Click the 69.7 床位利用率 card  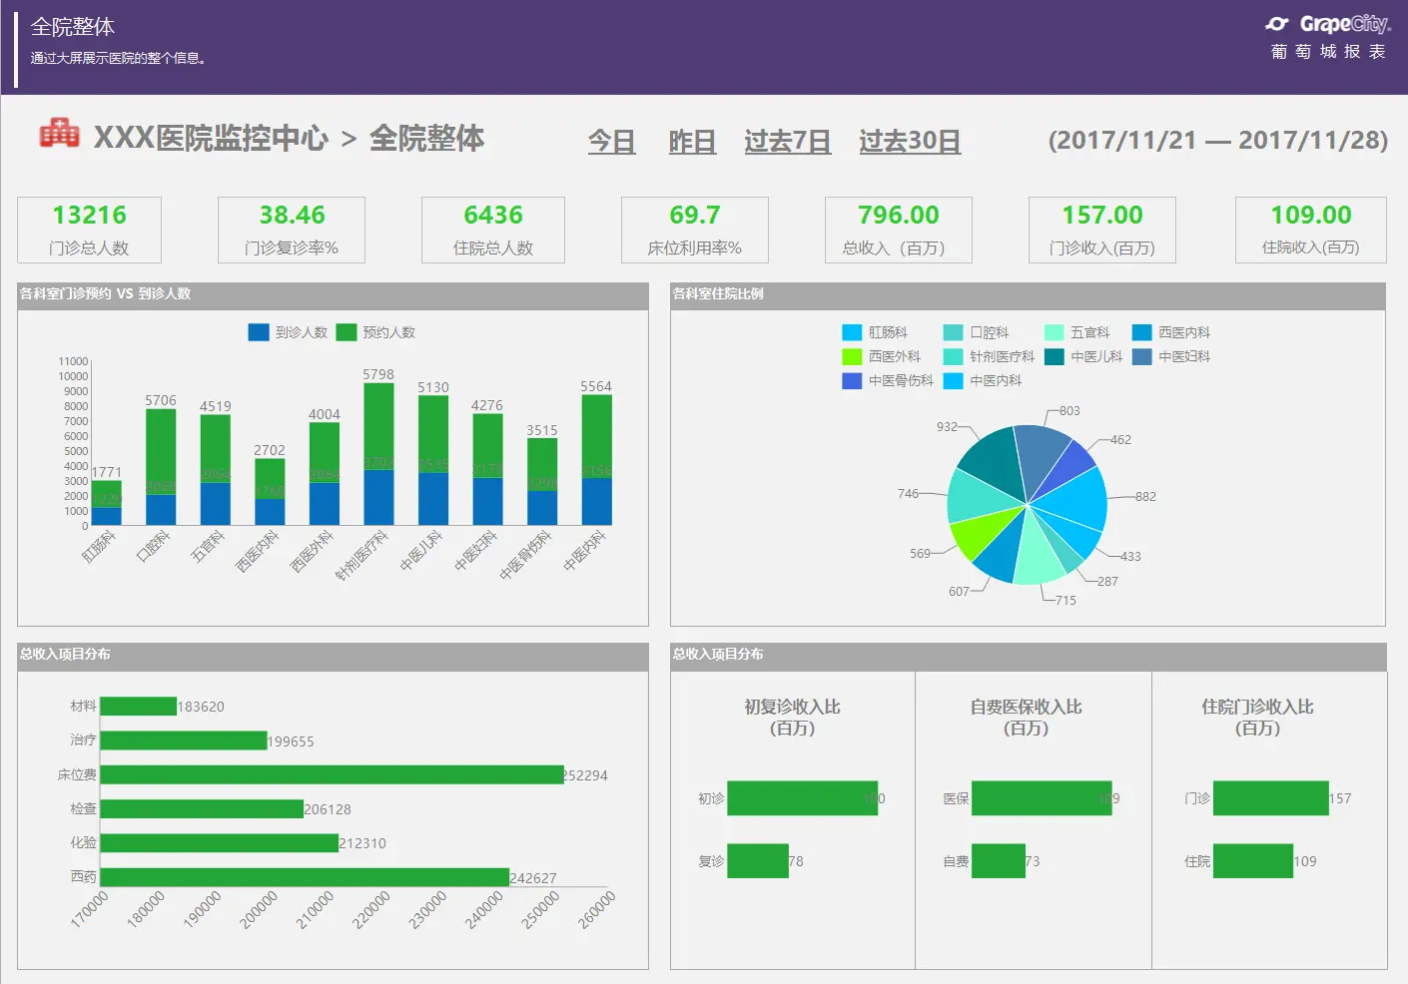point(695,230)
